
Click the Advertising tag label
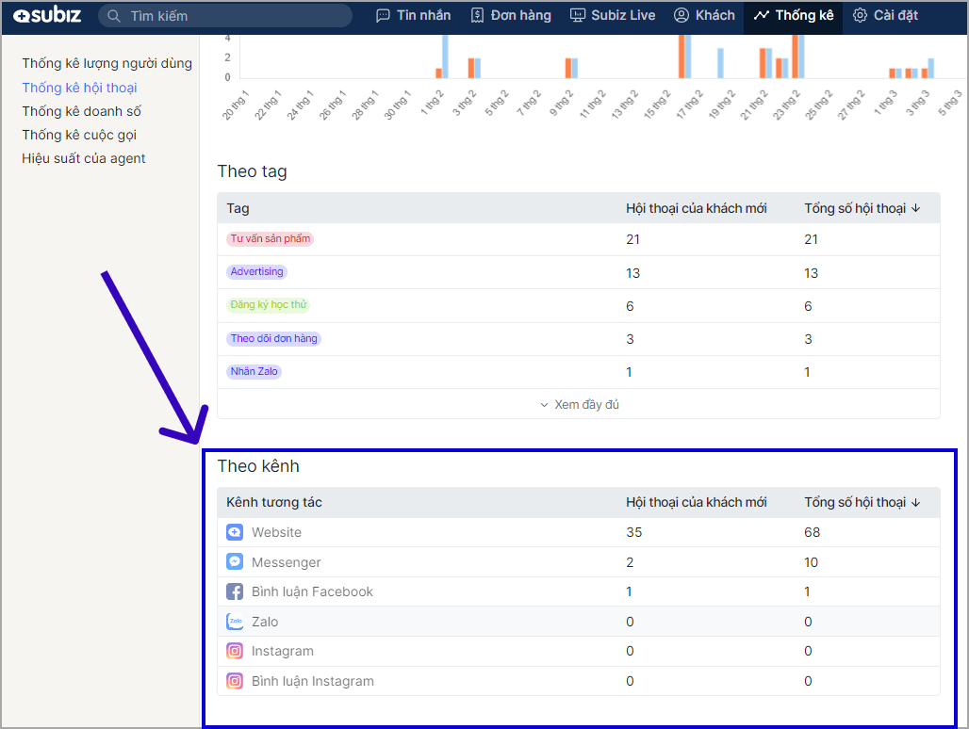pyautogui.click(x=256, y=272)
